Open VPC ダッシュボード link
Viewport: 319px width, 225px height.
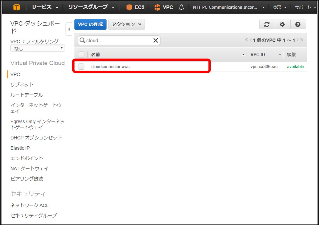(x=35, y=27)
